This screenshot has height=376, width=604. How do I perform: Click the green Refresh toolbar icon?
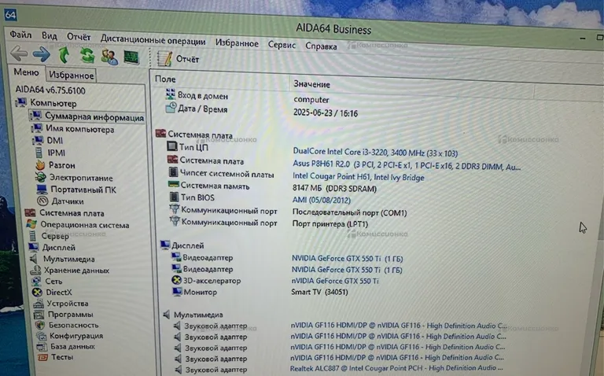87,57
